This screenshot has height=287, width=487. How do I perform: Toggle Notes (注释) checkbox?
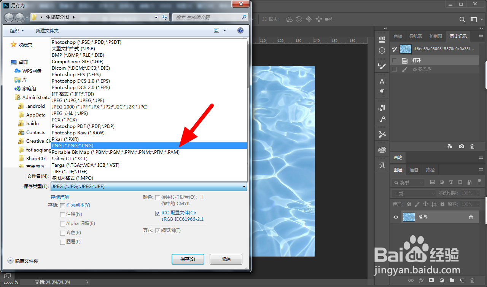(62, 215)
